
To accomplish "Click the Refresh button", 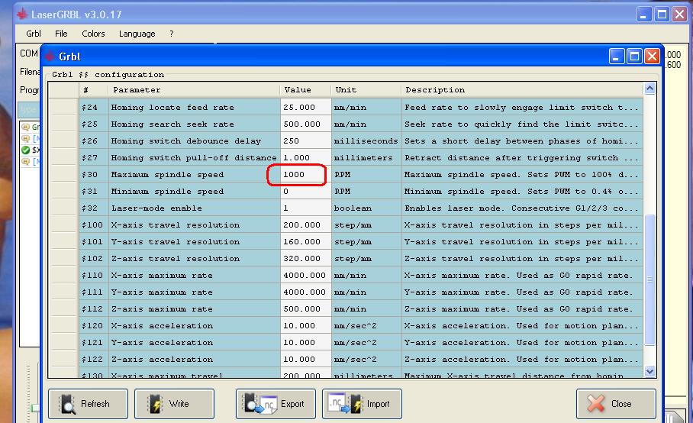I will point(87,404).
